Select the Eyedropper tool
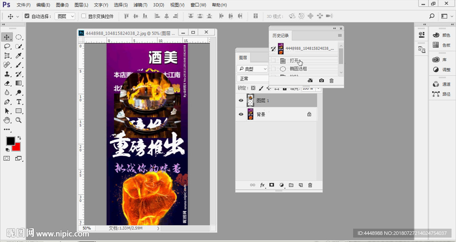This screenshot has height=242, width=456. click(19, 56)
